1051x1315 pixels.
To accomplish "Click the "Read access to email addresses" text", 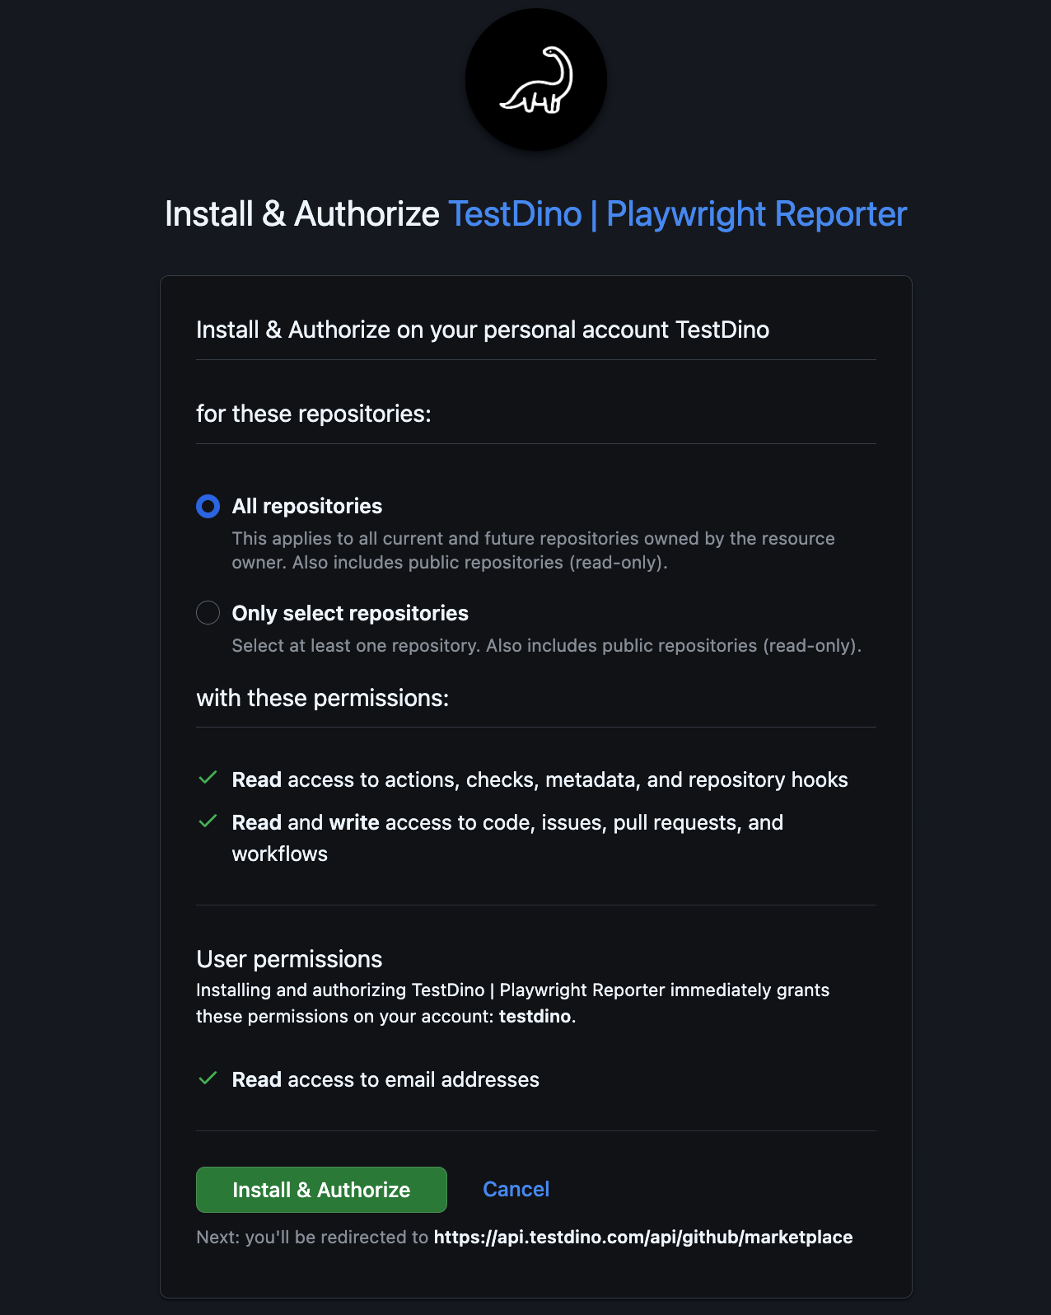I will [x=385, y=1079].
